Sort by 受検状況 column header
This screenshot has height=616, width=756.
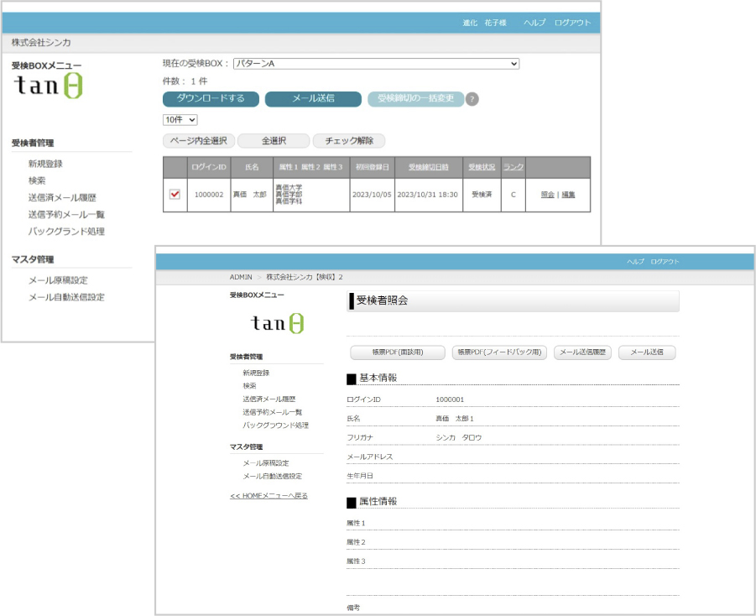(x=482, y=167)
